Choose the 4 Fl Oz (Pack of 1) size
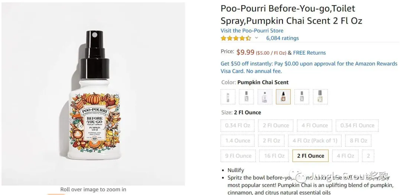This screenshot has width=401, height=195. [x=315, y=141]
